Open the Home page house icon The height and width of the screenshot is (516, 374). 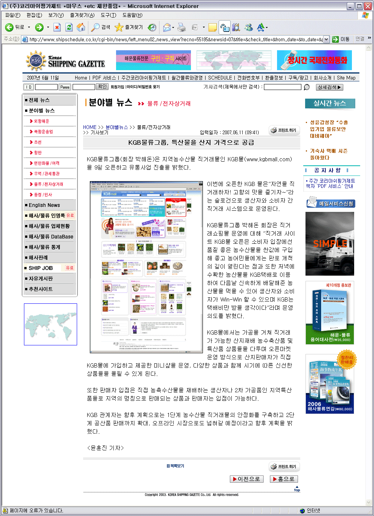tap(81, 27)
